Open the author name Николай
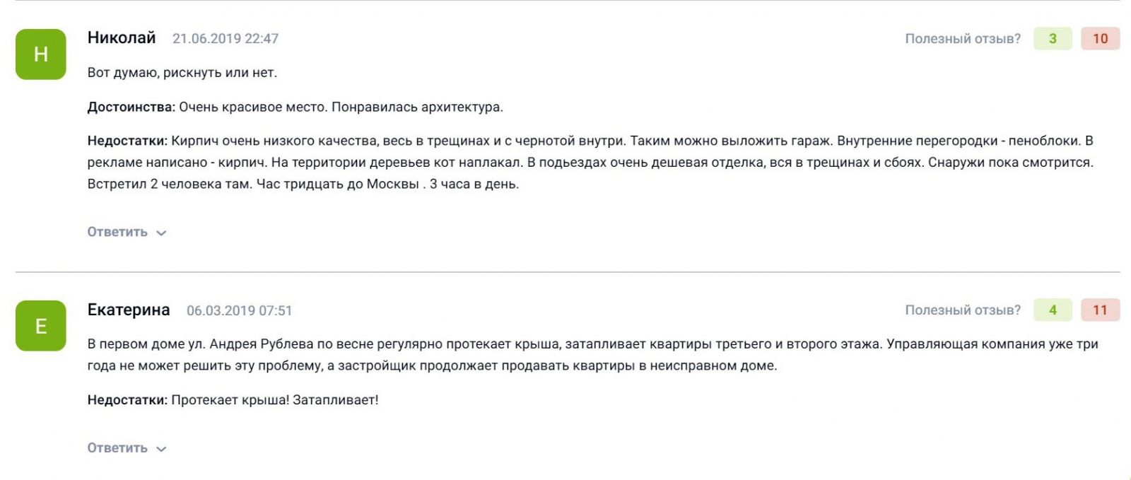This screenshot has width=1131, height=480. click(x=122, y=38)
